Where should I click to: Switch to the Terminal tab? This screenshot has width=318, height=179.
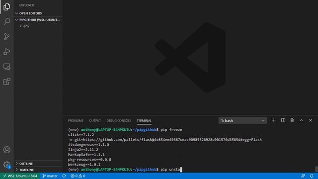(x=144, y=120)
